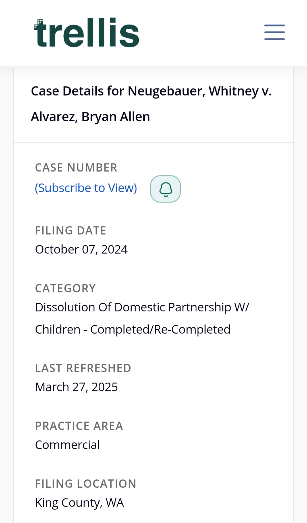Click the Commercial practice area value
This screenshot has height=523, width=307.
tap(67, 445)
